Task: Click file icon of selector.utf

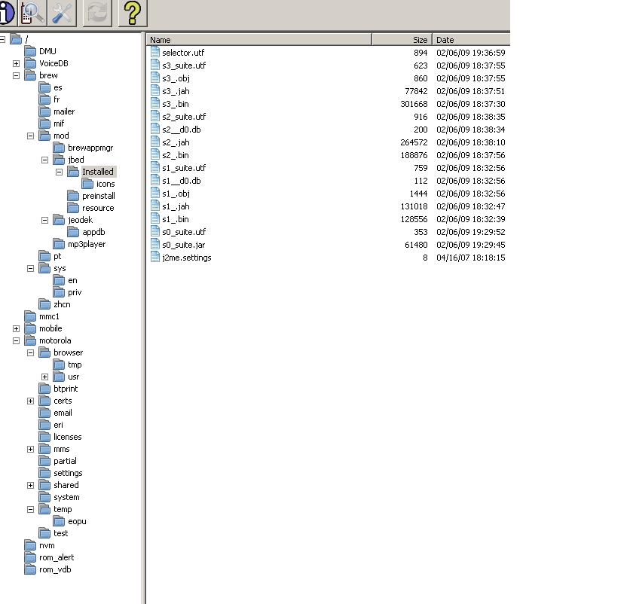Action: pyautogui.click(x=155, y=52)
